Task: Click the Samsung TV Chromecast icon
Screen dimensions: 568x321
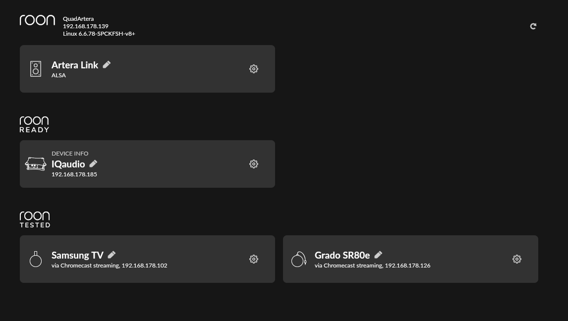Action: click(x=36, y=259)
